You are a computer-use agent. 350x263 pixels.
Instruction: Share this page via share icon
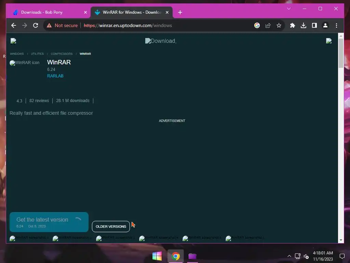[268, 25]
